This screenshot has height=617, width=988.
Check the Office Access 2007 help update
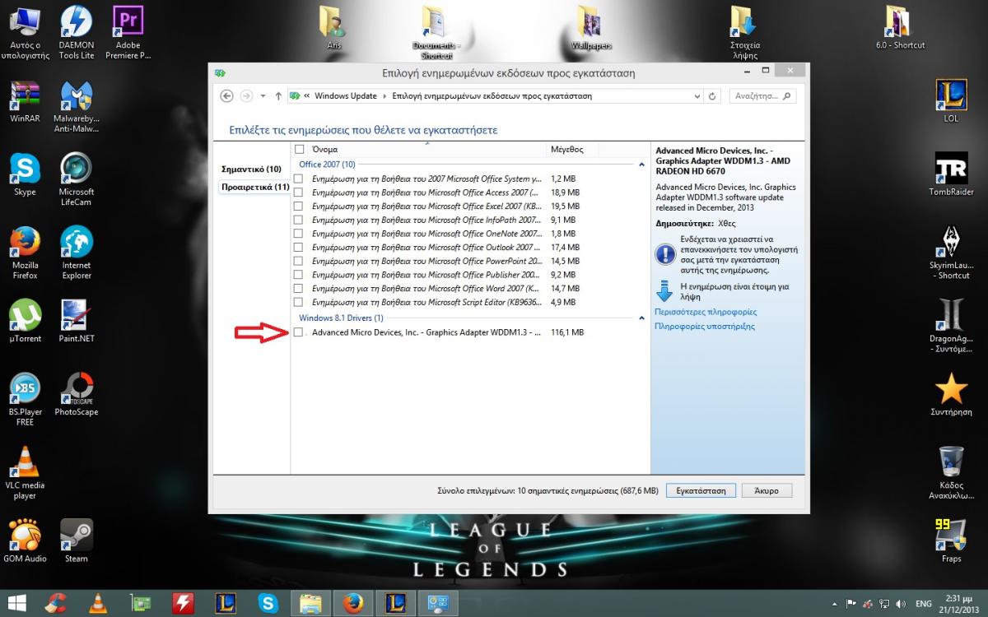click(x=298, y=193)
